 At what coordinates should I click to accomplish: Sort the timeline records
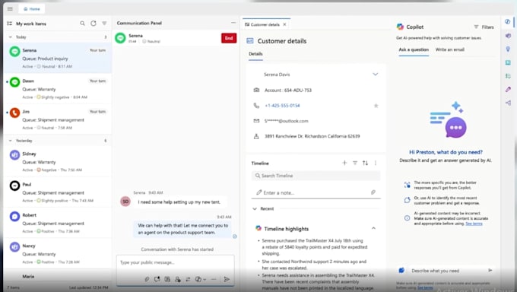365,163
